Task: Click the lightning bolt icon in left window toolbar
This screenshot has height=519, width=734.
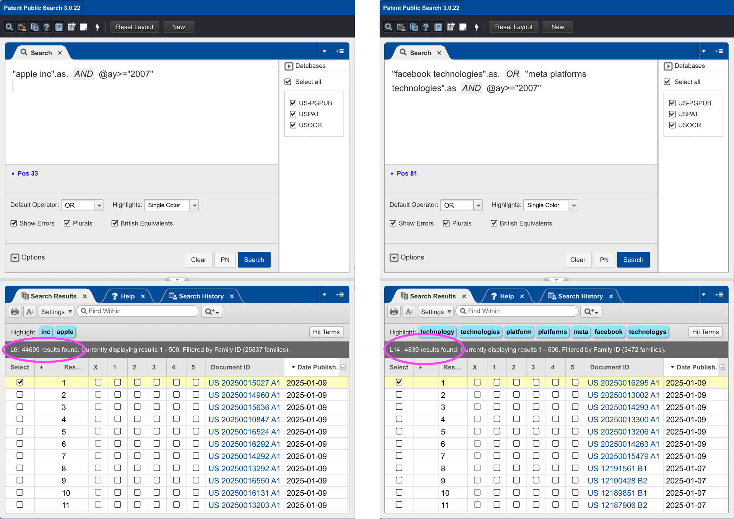Action: [97, 27]
